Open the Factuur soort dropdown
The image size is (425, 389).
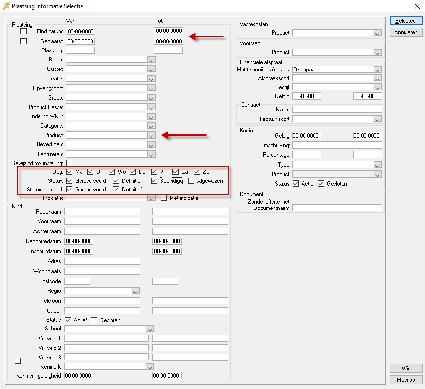[377, 119]
